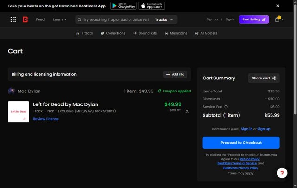The height and width of the screenshot is (188, 297).
Task: Switch to the Sound Kits tab
Action: point(145,33)
